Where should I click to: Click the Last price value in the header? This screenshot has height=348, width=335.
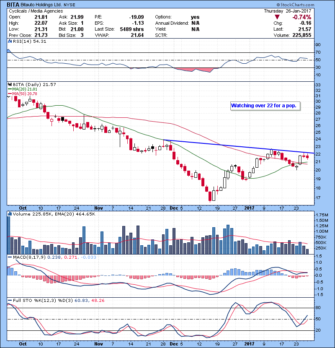pyautogui.click(x=304, y=29)
